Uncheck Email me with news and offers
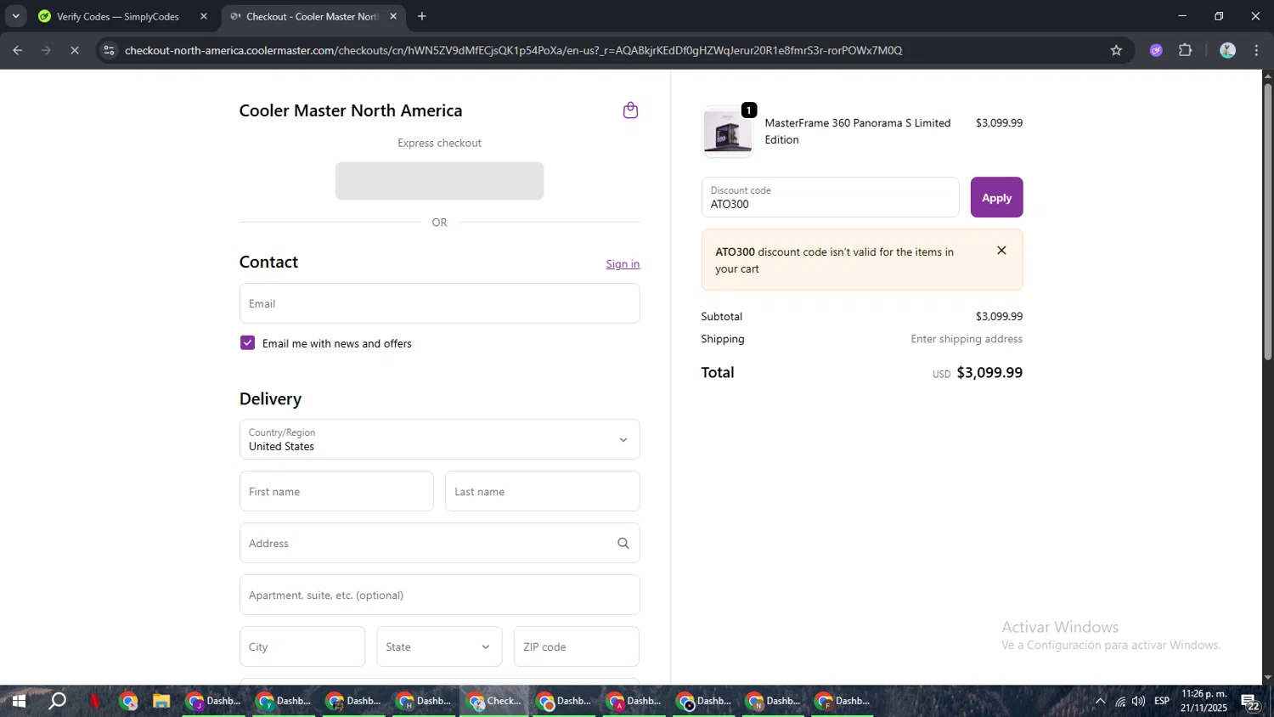The image size is (1274, 717). pos(248,343)
